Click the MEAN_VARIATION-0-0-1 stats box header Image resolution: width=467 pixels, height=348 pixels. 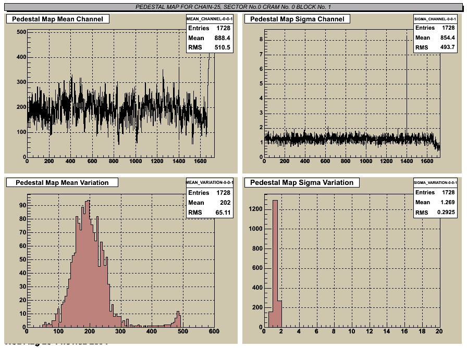click(x=210, y=182)
